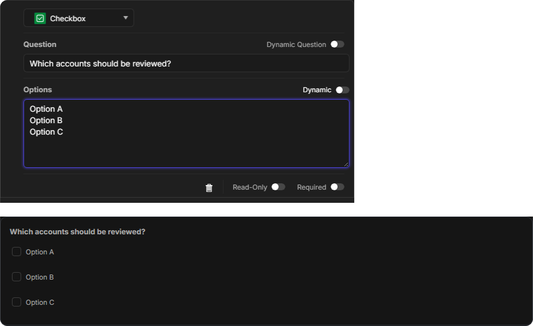This screenshot has width=533, height=326.
Task: Select preview heading 'Which accounts should be reviewed?'
Action: 77,232
